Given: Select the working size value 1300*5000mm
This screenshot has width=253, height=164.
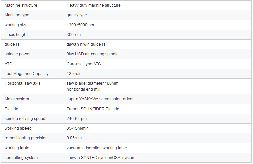Looking at the screenshot, I should pyautogui.click(x=80, y=25).
